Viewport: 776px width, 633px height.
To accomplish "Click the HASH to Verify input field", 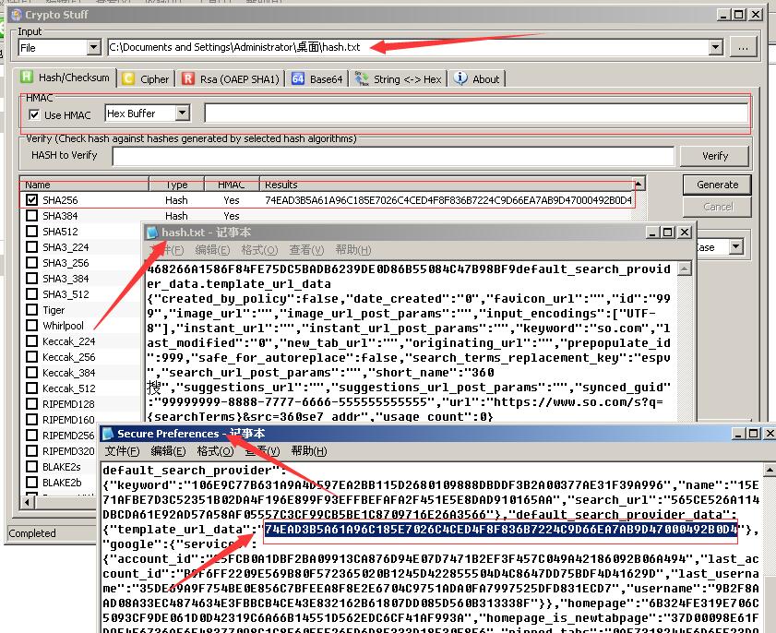I will (x=393, y=156).
